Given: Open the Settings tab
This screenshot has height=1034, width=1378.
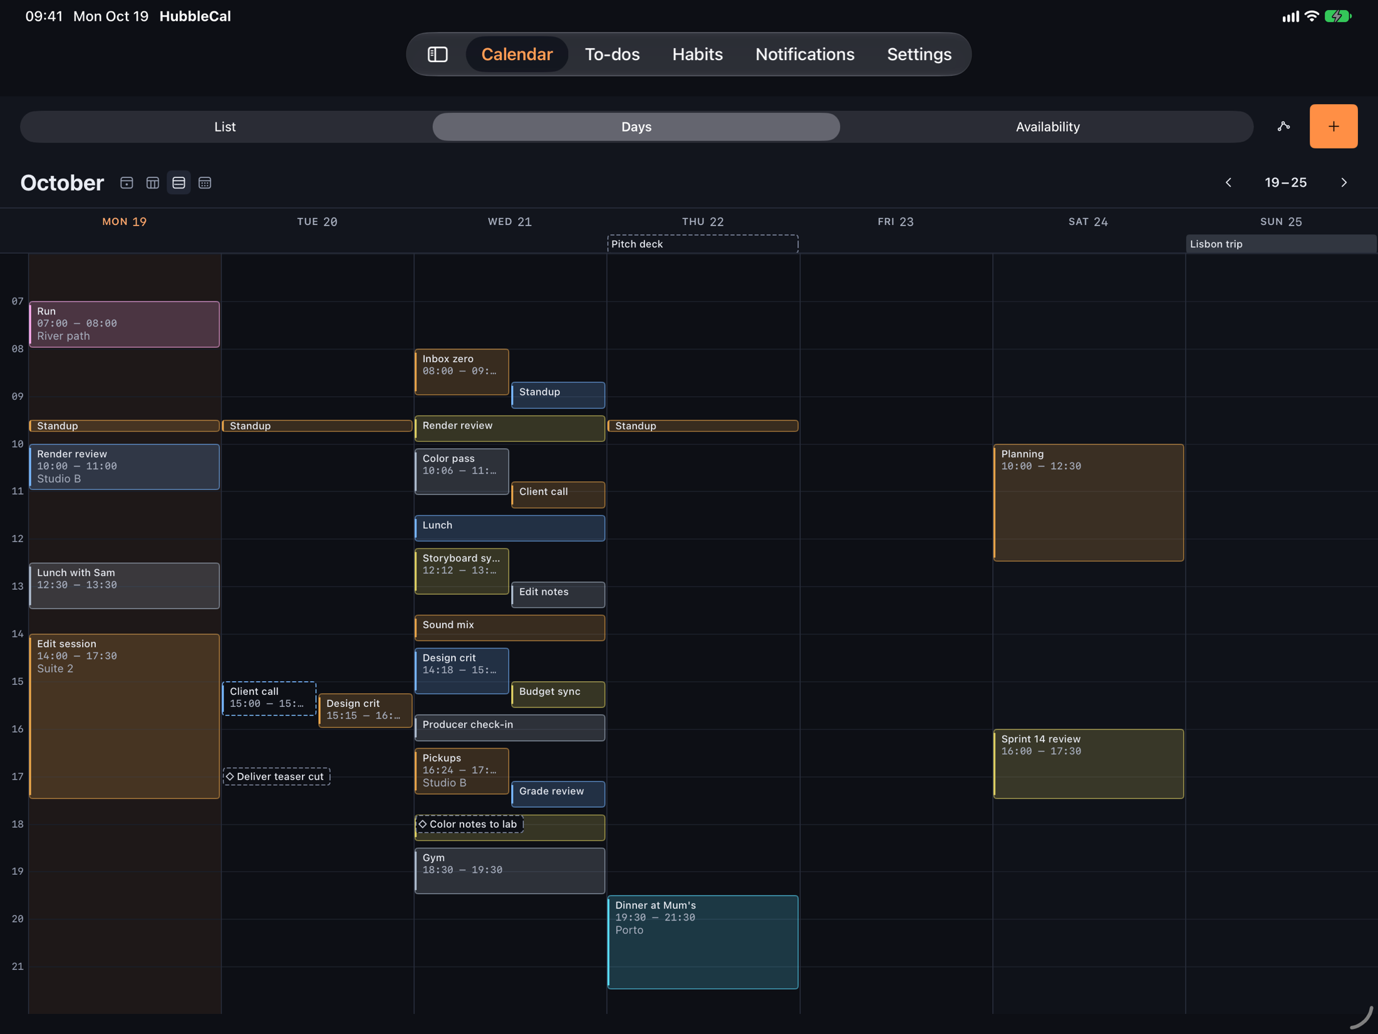Looking at the screenshot, I should [x=919, y=55].
